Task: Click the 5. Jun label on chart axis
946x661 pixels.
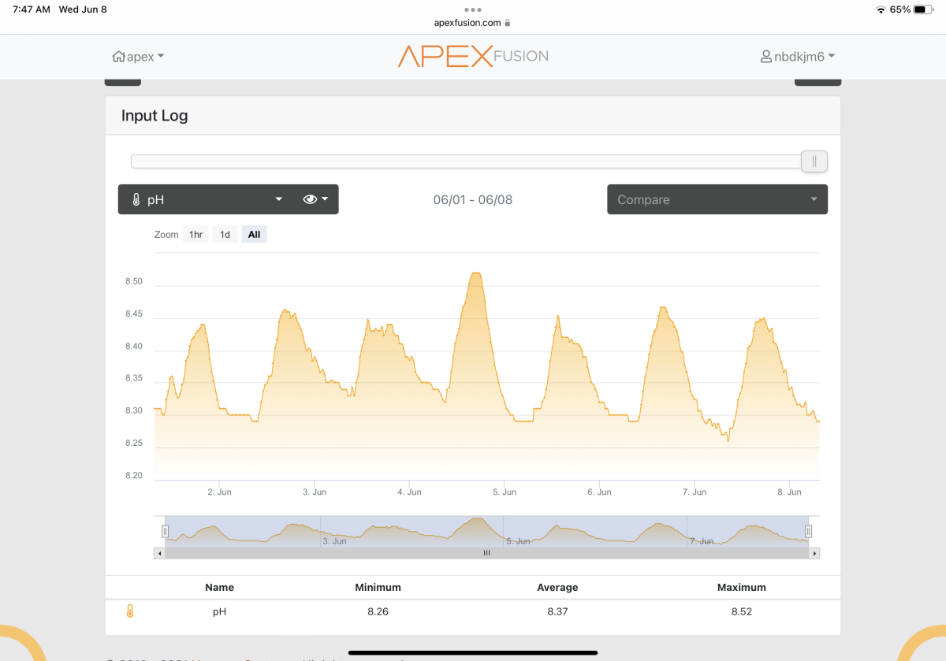Action: (x=505, y=492)
